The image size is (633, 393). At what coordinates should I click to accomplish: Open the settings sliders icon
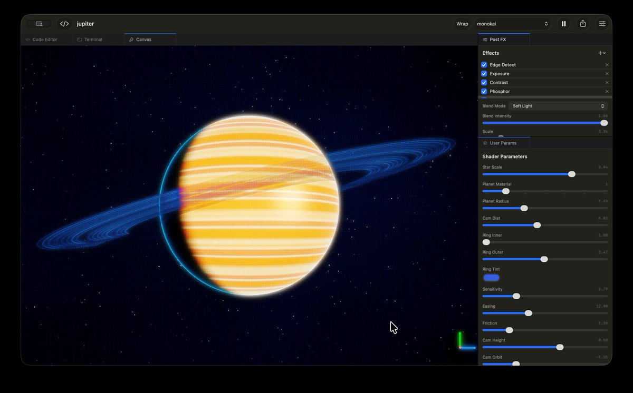pyautogui.click(x=602, y=24)
